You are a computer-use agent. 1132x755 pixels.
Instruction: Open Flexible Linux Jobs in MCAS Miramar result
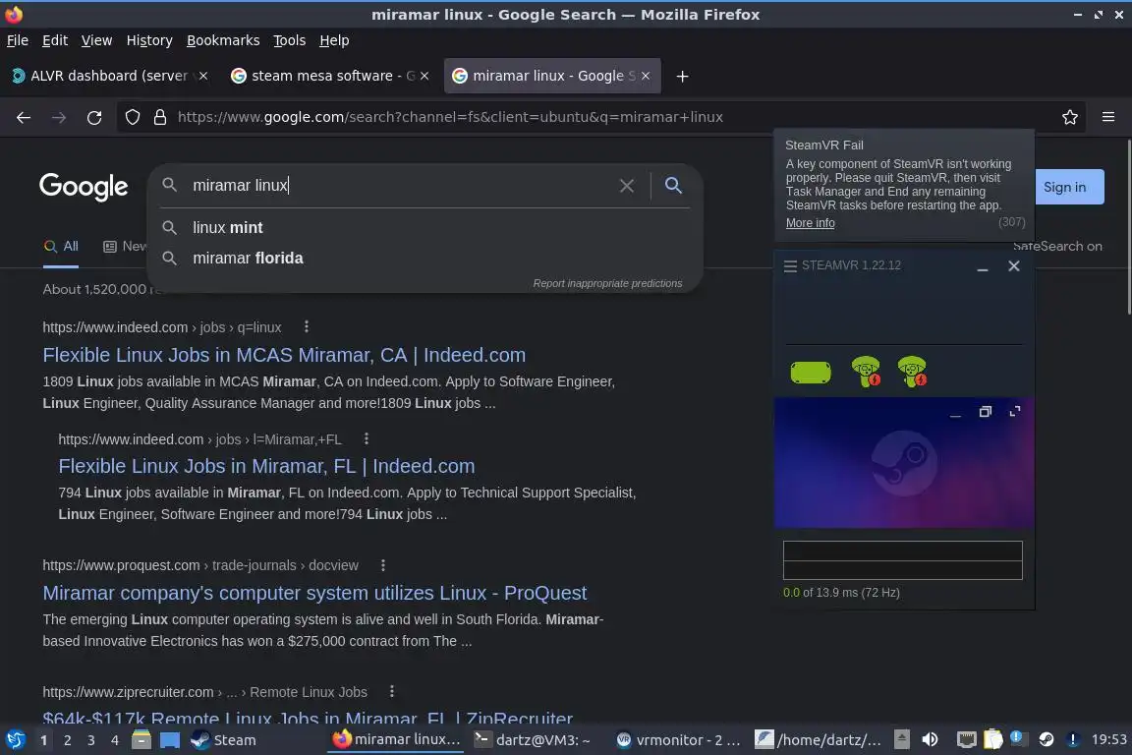click(x=284, y=355)
